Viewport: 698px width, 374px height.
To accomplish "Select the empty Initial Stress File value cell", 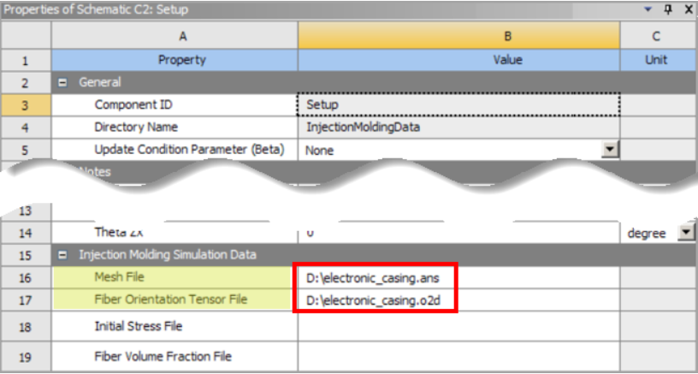I will [x=458, y=326].
